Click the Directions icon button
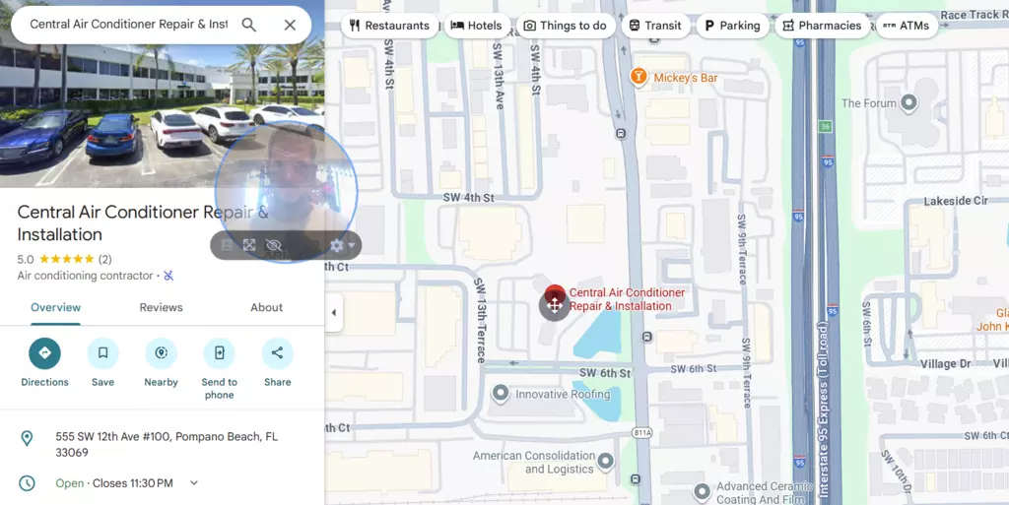Image resolution: width=1009 pixels, height=505 pixels. [x=44, y=353]
